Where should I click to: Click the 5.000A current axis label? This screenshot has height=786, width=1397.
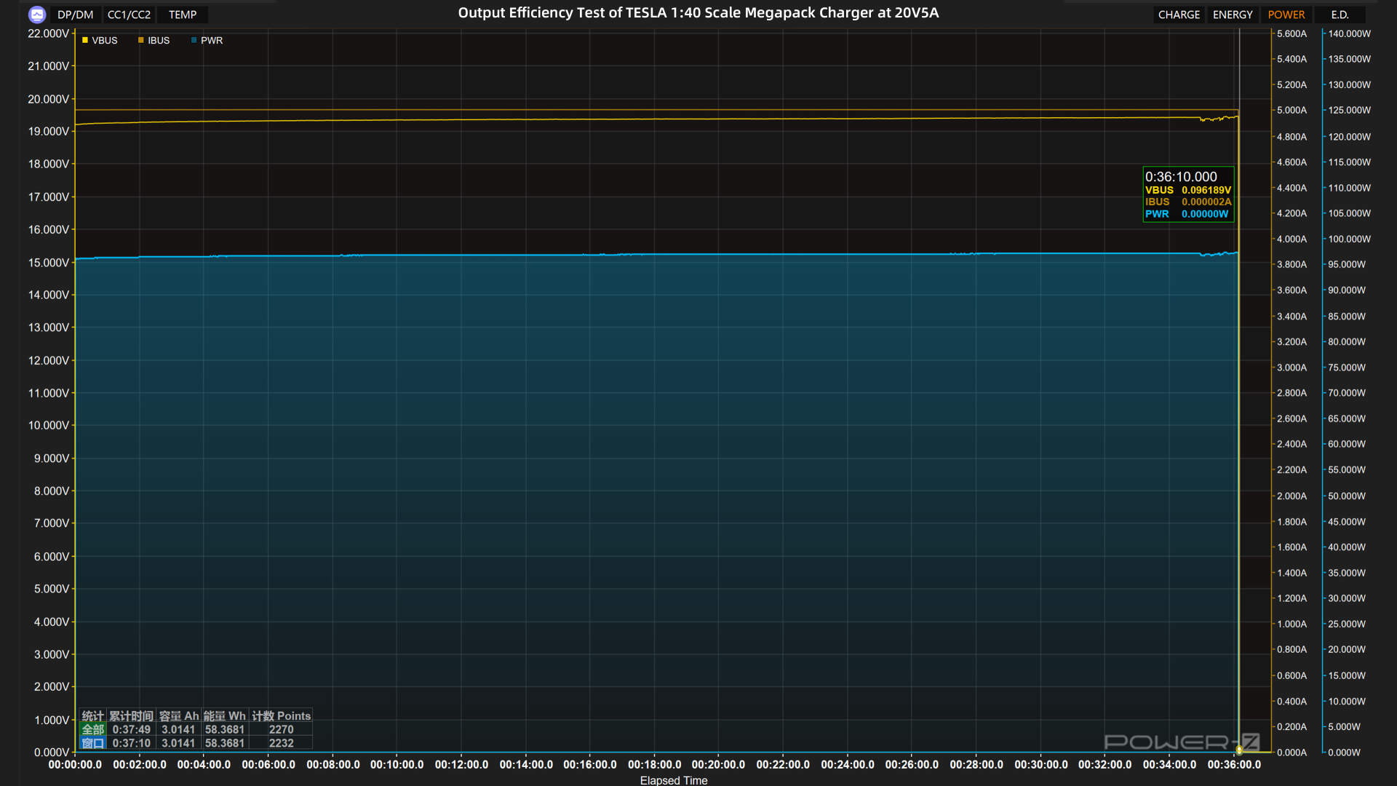pos(1291,111)
